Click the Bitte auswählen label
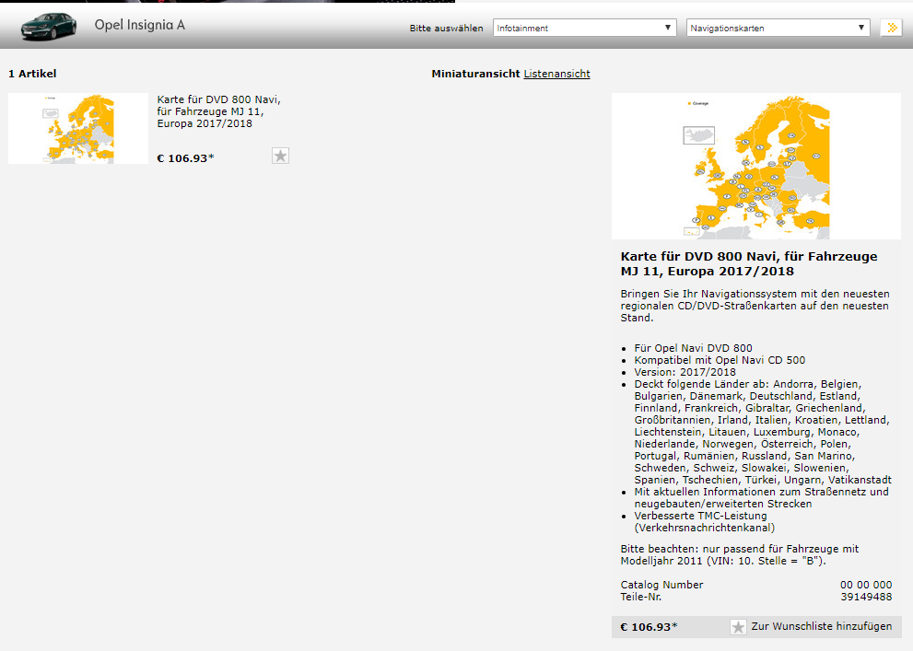Viewport: 913px width, 651px height. coord(446,28)
